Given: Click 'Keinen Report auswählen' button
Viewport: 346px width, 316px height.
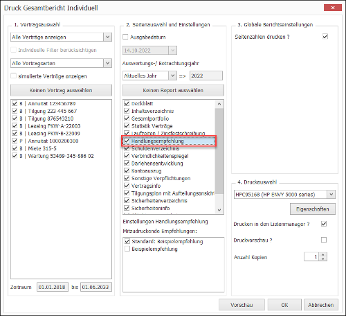Looking at the screenshot, I should 173,90.
